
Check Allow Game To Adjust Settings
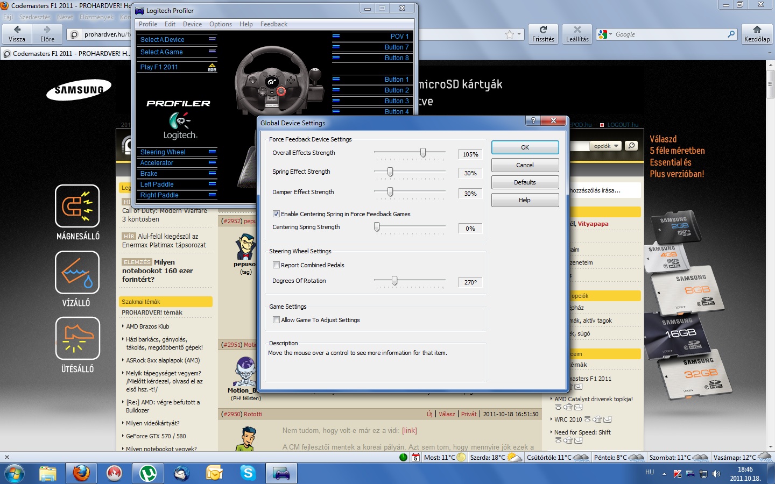[276, 320]
